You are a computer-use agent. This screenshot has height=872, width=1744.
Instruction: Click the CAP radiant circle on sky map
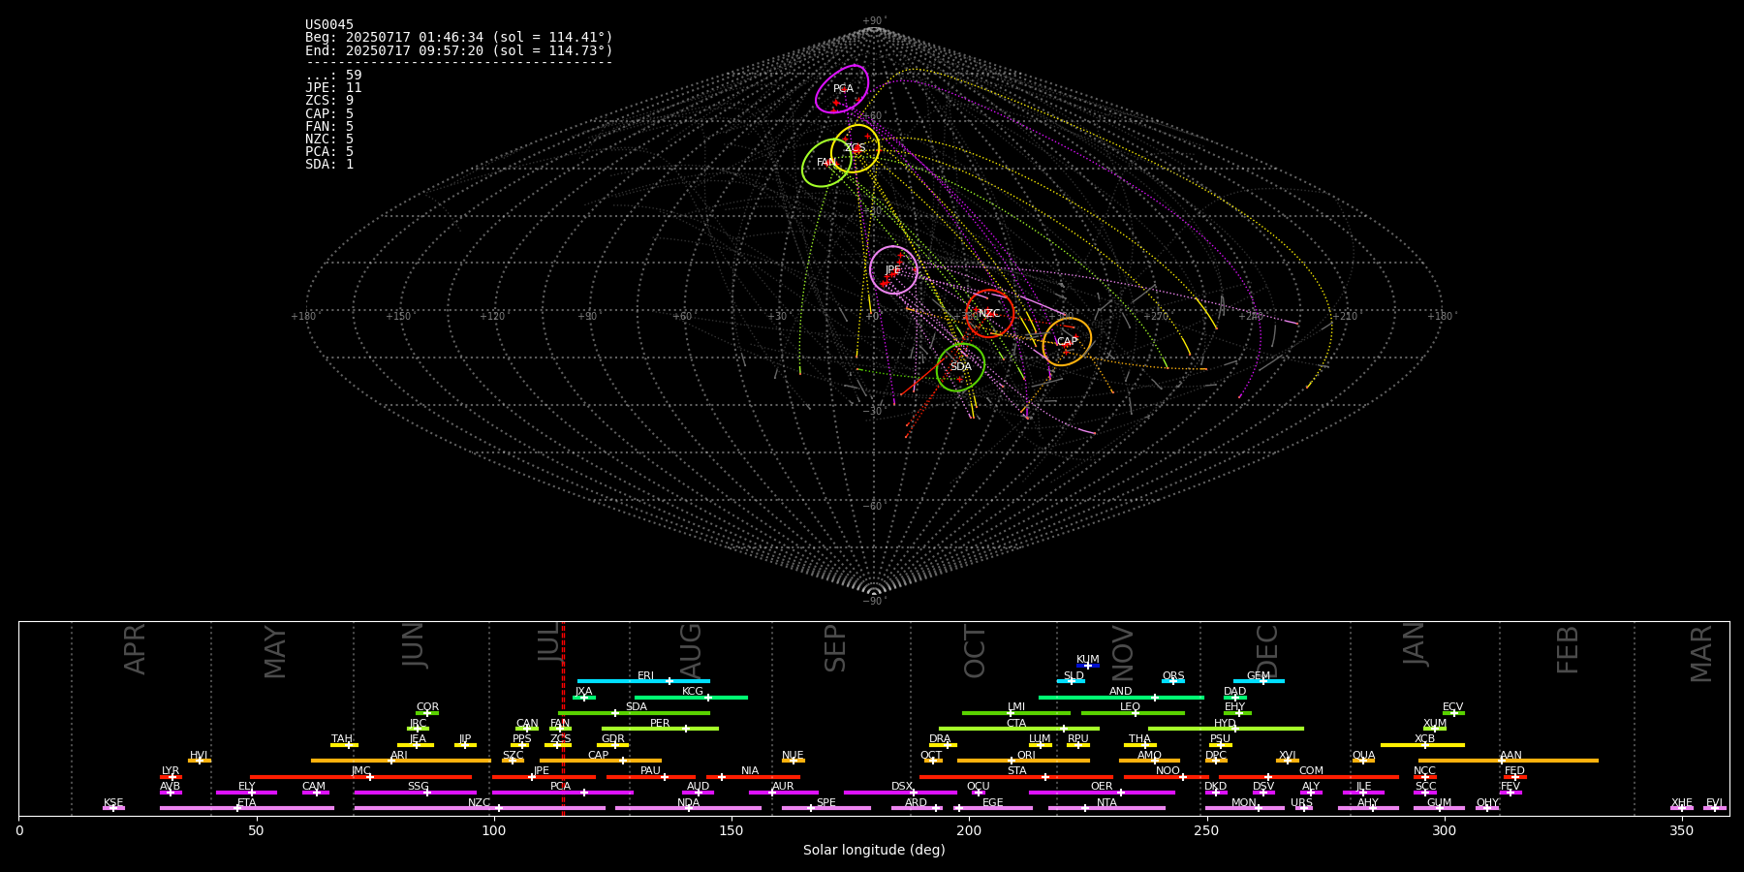coord(1067,342)
